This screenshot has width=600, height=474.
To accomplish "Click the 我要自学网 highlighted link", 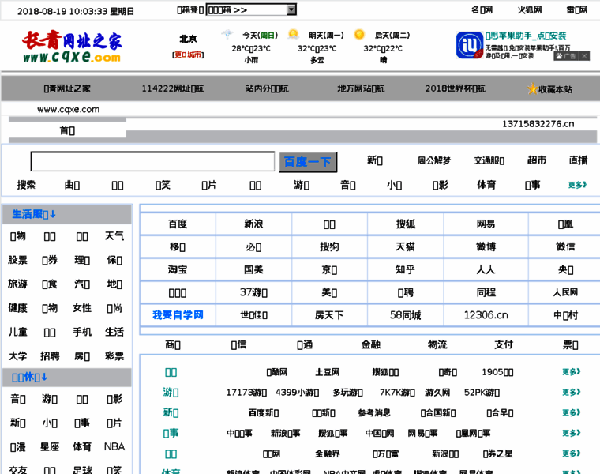I will coord(178,315).
